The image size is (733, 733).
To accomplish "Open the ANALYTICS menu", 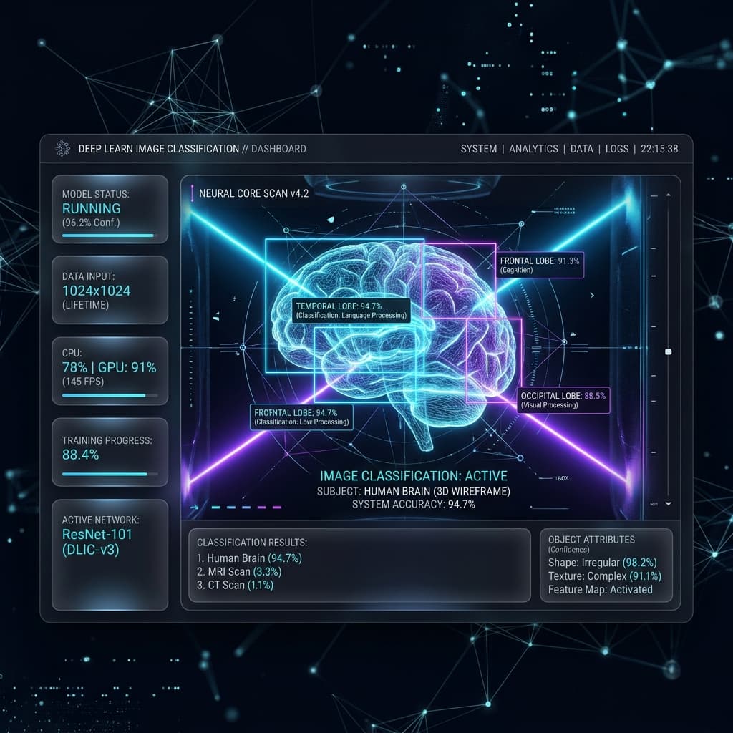I will click(x=533, y=149).
